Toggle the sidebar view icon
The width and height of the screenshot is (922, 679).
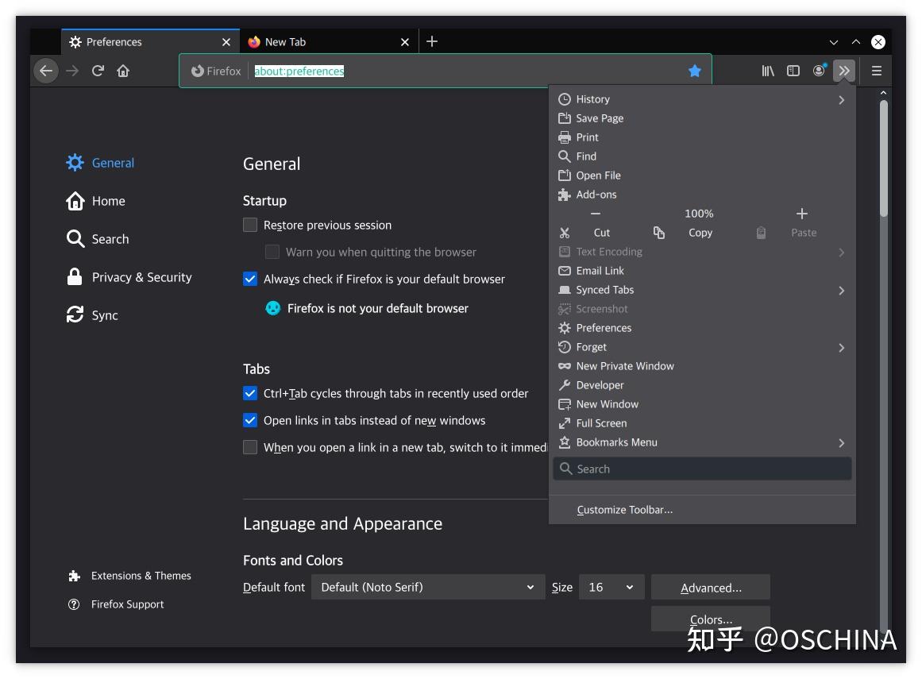[793, 71]
